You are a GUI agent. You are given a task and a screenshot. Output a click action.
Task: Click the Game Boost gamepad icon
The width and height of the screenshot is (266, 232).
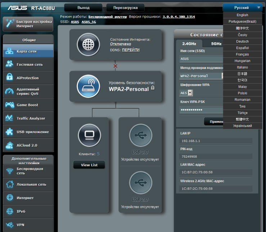click(x=9, y=105)
